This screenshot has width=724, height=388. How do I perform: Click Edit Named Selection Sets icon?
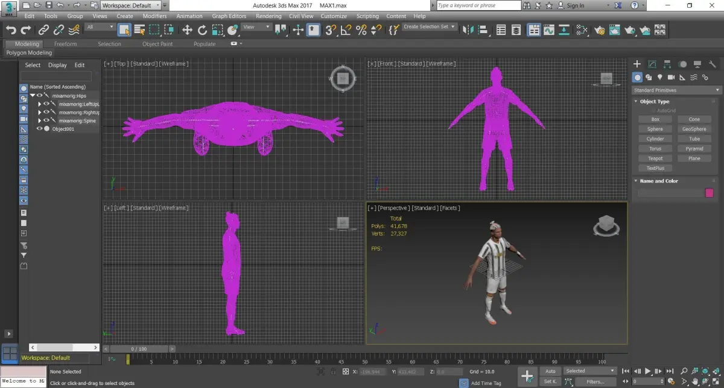393,30
